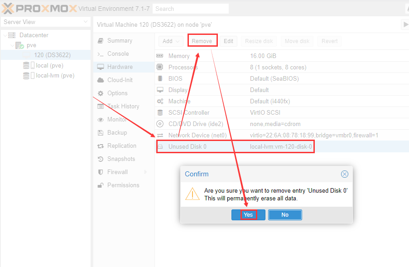This screenshot has height=267, width=409.
Task: Click the Backup floppy icon
Action: [101, 132]
